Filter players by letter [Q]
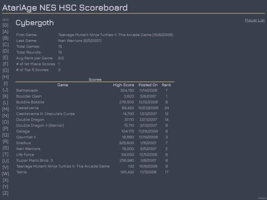 (5, 135)
